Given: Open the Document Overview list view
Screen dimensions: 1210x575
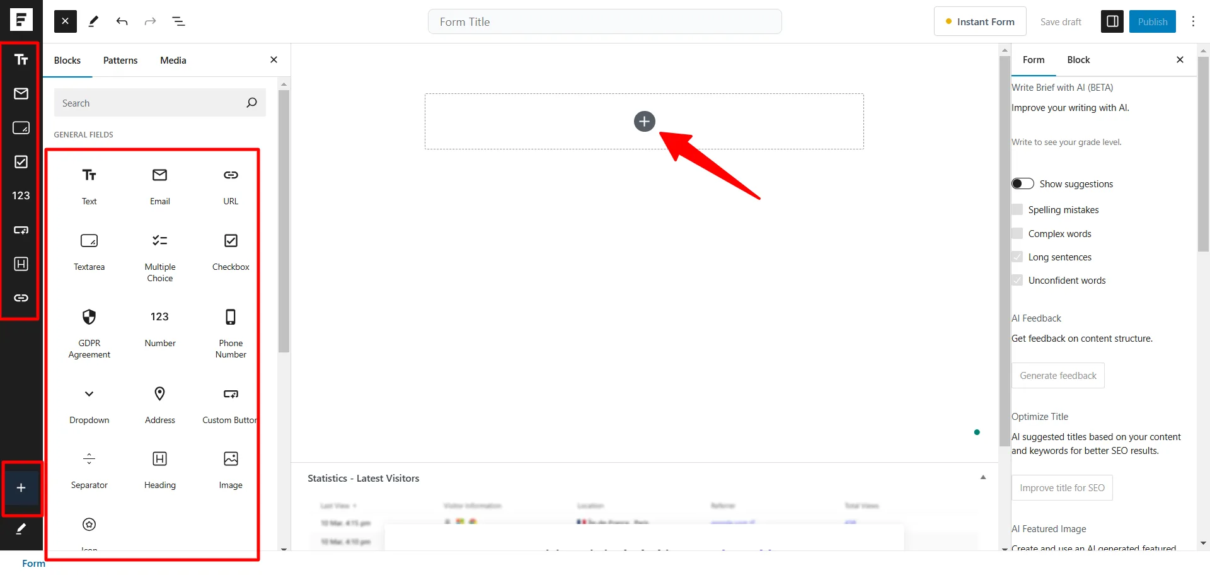Looking at the screenshot, I should pos(178,21).
